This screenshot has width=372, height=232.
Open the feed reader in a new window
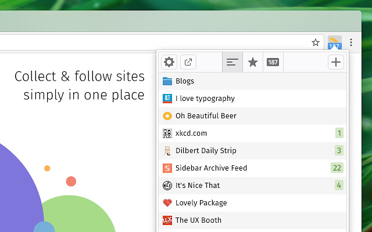(x=188, y=63)
